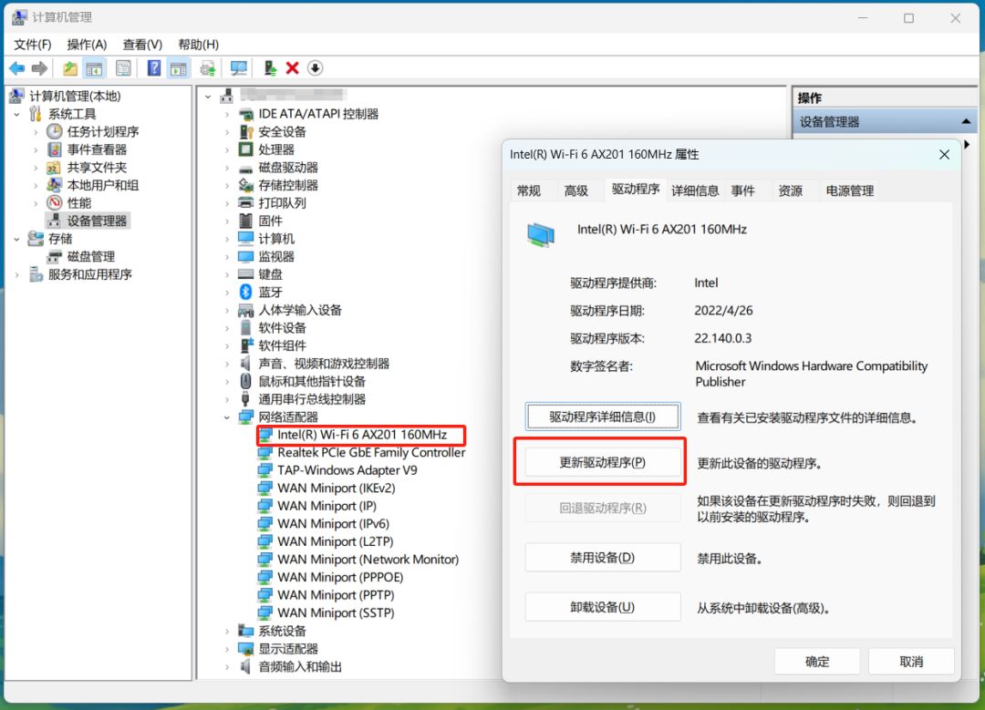Expand the 任务计划程序 tree node
This screenshot has width=985, height=710.
pos(36,132)
